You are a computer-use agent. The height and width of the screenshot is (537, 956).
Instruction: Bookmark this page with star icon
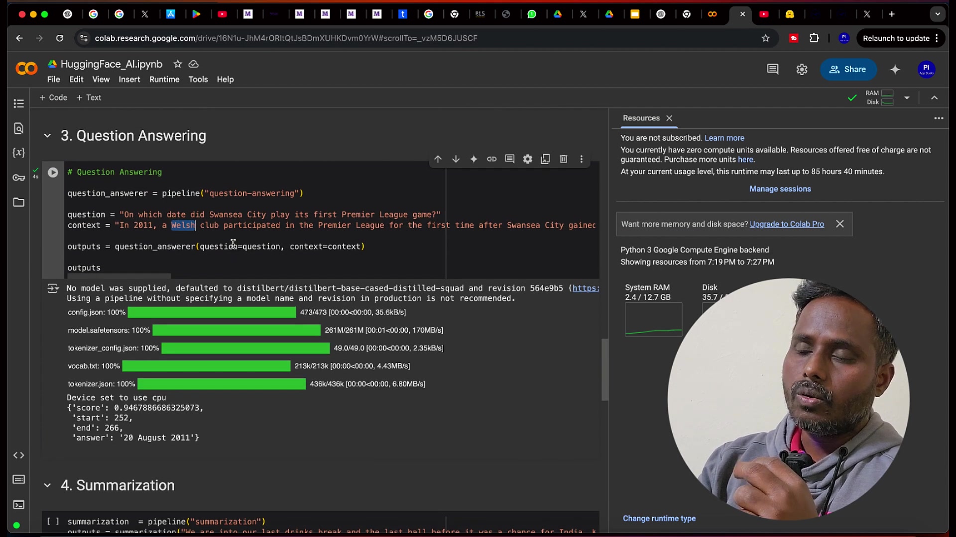[x=766, y=38]
